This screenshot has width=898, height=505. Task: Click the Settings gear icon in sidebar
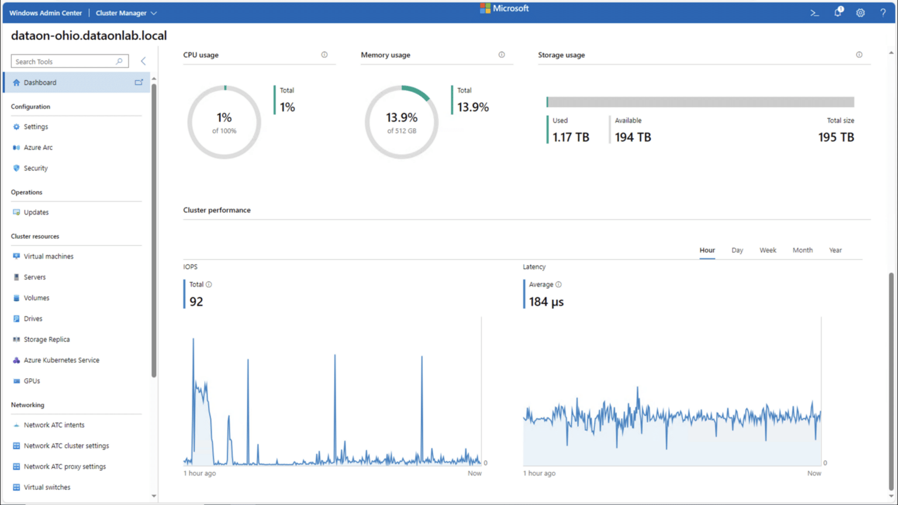pyautogui.click(x=16, y=127)
